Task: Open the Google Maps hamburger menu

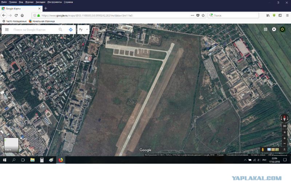Action: 7,30
